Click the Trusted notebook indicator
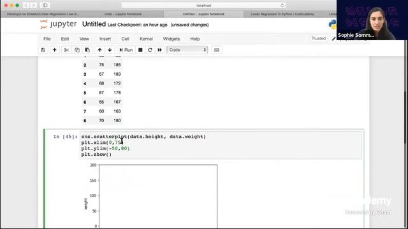Viewport: 408px width, 229px height. (x=319, y=38)
